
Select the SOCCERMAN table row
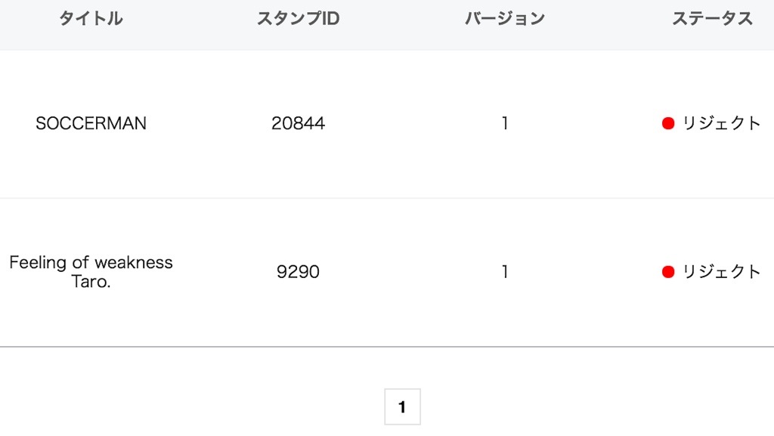coord(387,124)
